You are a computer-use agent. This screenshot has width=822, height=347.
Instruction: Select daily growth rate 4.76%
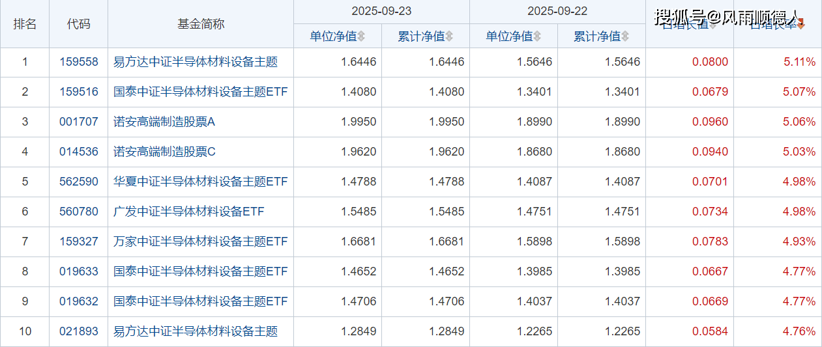799,331
